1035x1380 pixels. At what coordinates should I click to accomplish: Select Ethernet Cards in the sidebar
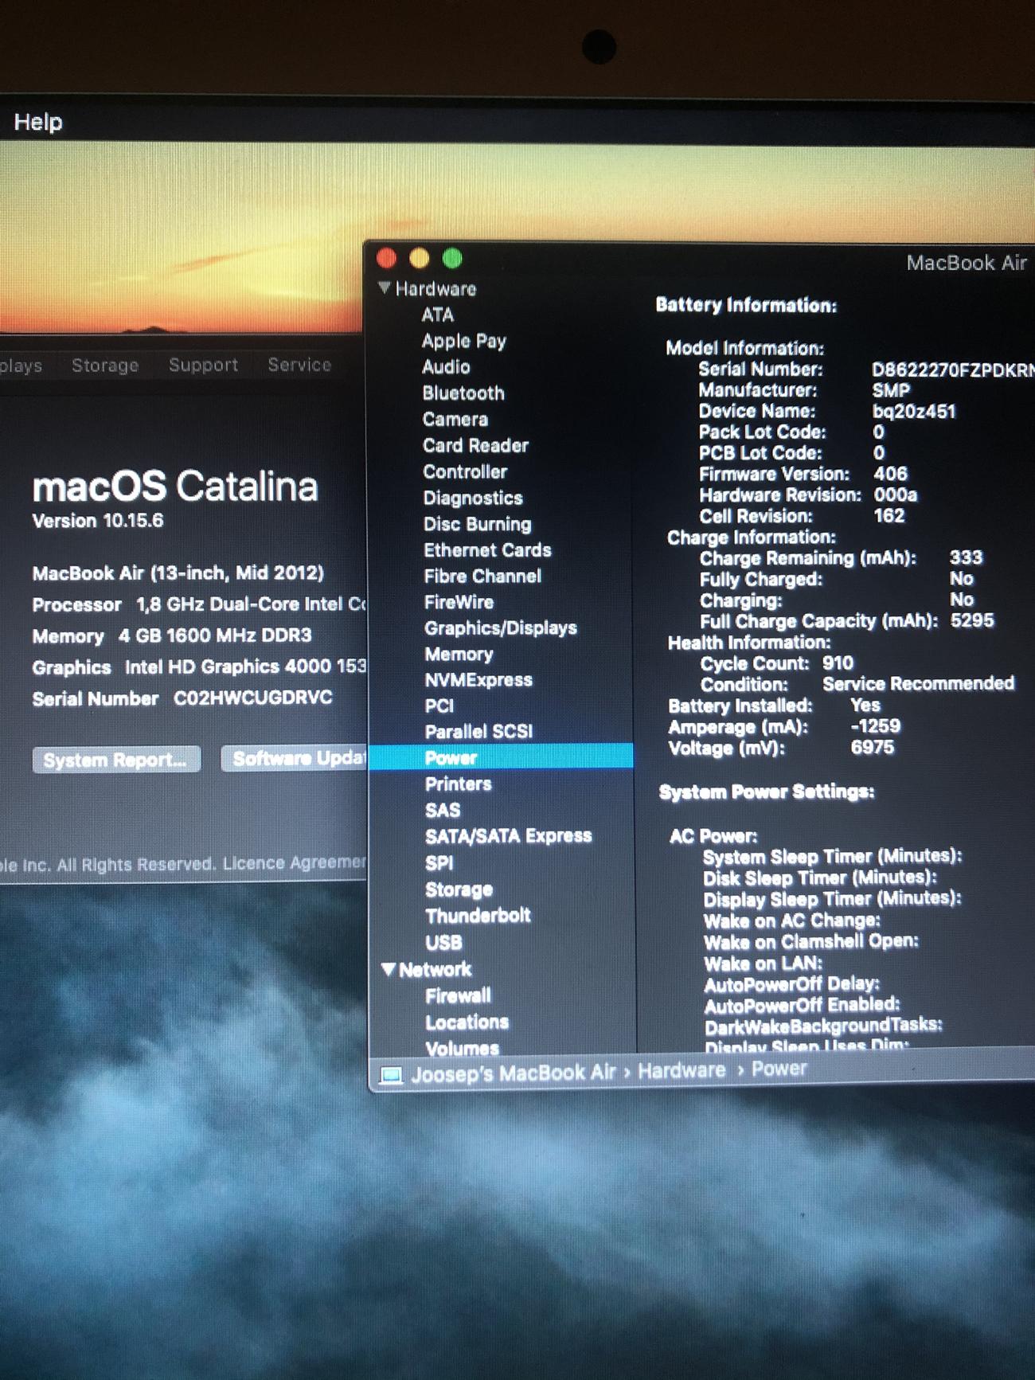point(487,550)
